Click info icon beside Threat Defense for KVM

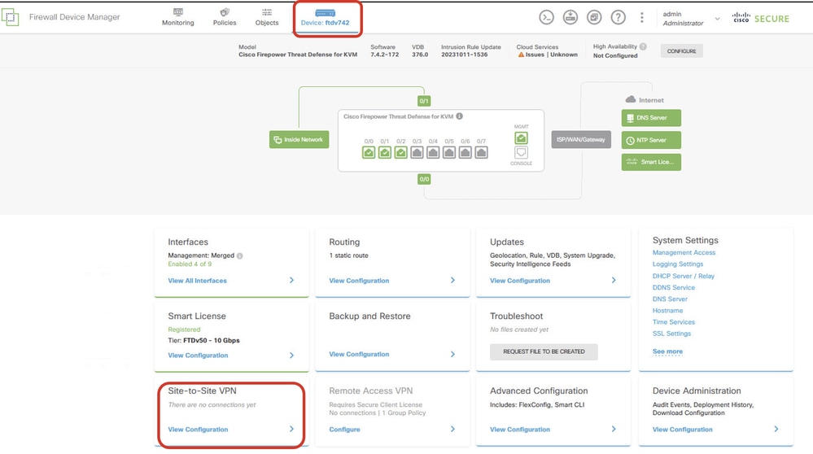click(459, 116)
